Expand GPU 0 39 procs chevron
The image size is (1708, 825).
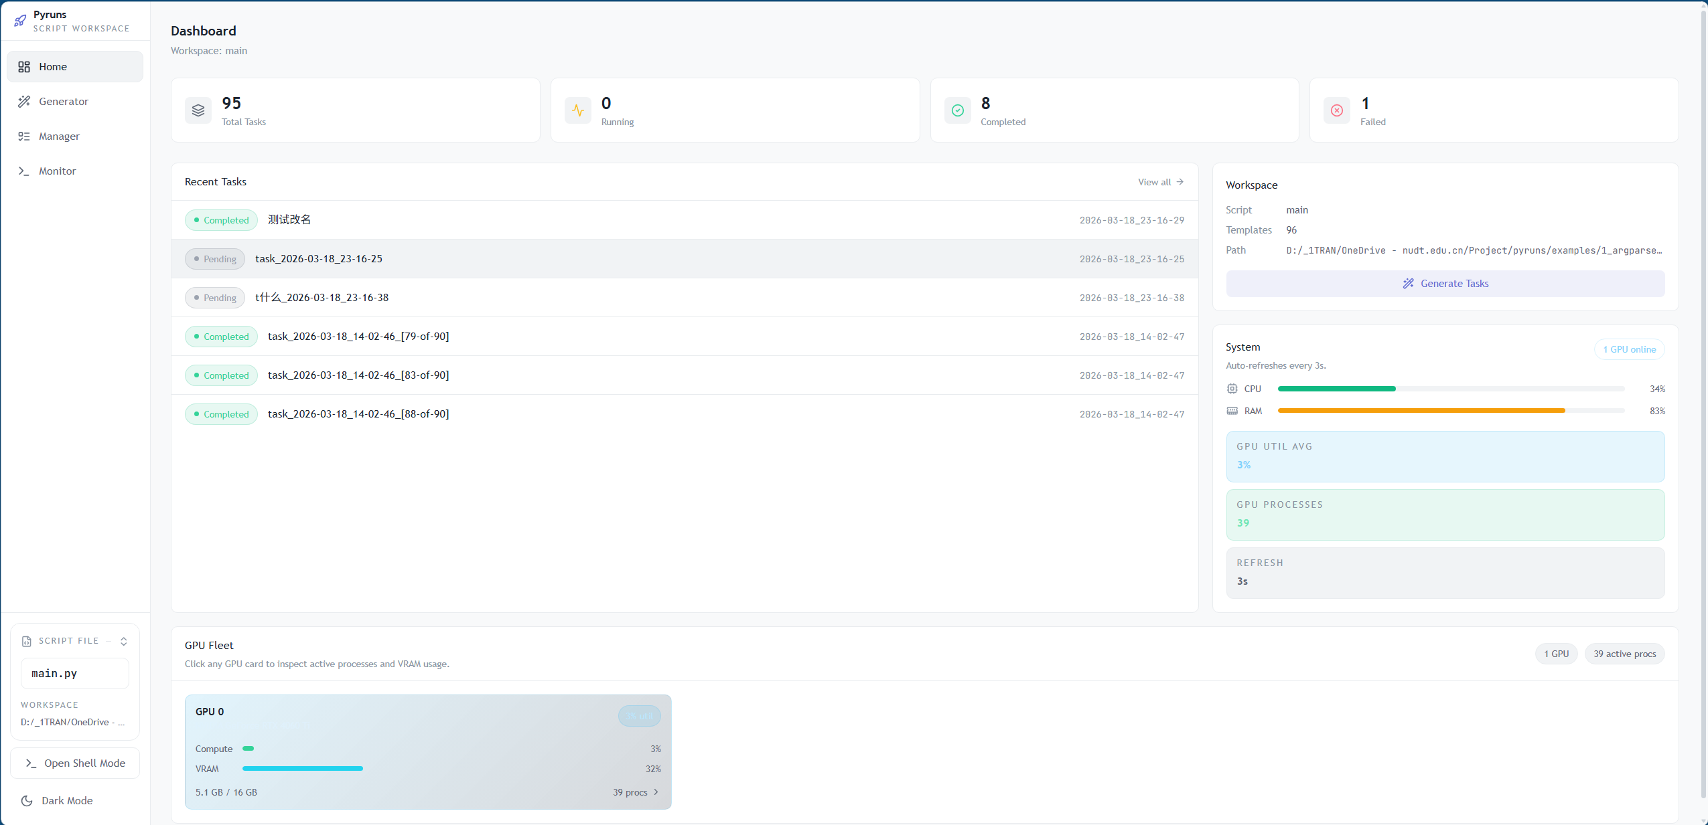656,792
